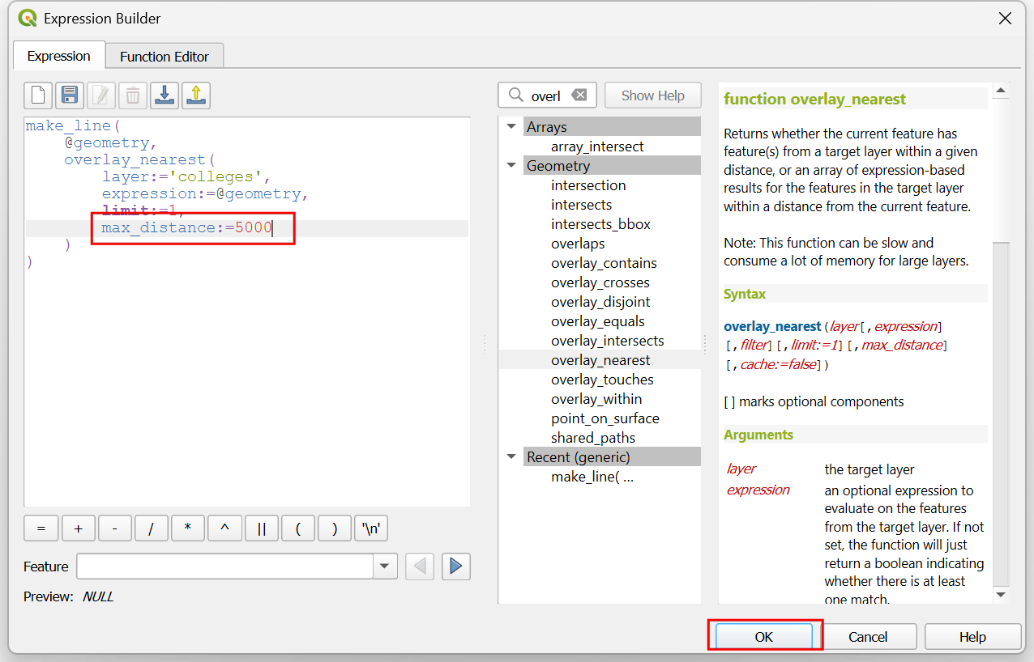The height and width of the screenshot is (662, 1034).
Task: Click the delete stored expression trash icon
Action: click(133, 95)
